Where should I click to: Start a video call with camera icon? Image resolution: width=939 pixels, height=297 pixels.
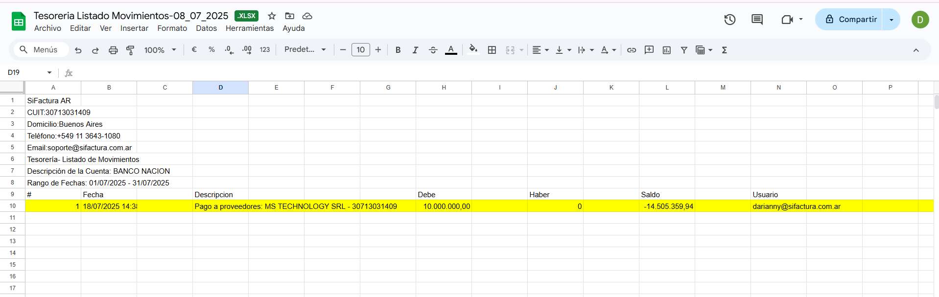click(787, 20)
